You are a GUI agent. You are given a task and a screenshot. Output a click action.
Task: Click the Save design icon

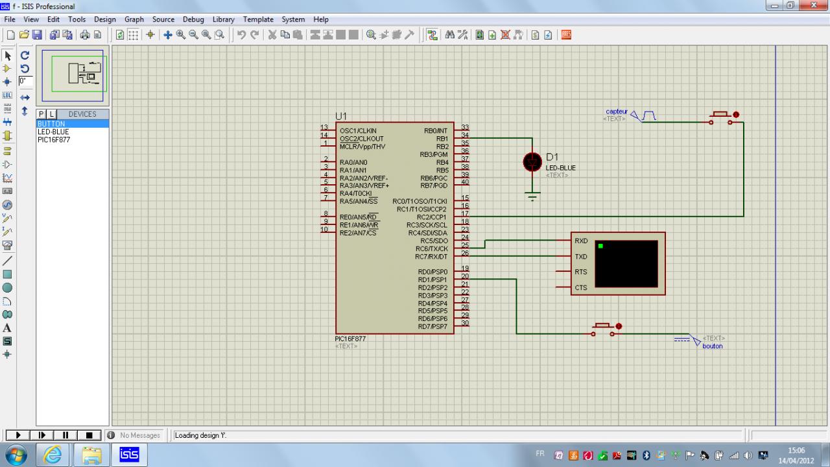[x=37, y=35]
